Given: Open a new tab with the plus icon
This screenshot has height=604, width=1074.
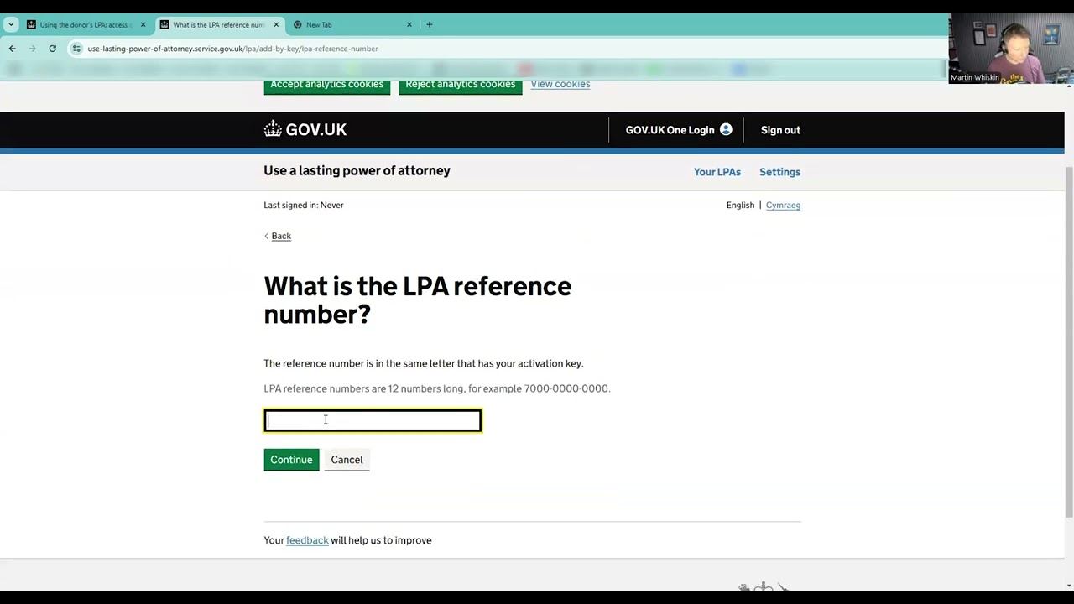Looking at the screenshot, I should pos(429,24).
